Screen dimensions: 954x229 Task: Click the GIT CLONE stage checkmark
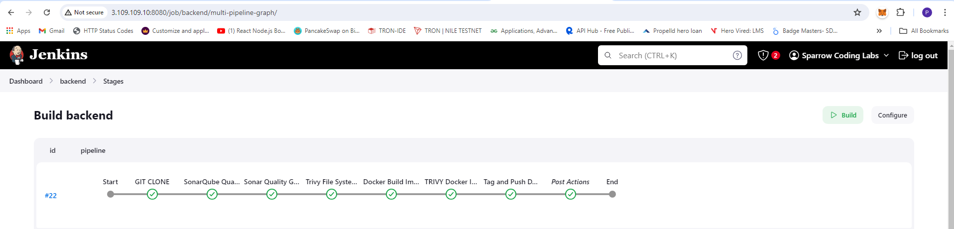tap(152, 194)
